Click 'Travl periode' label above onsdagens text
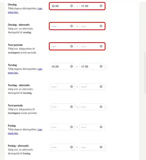Viewport: 146px width, 160px height. 15,45
